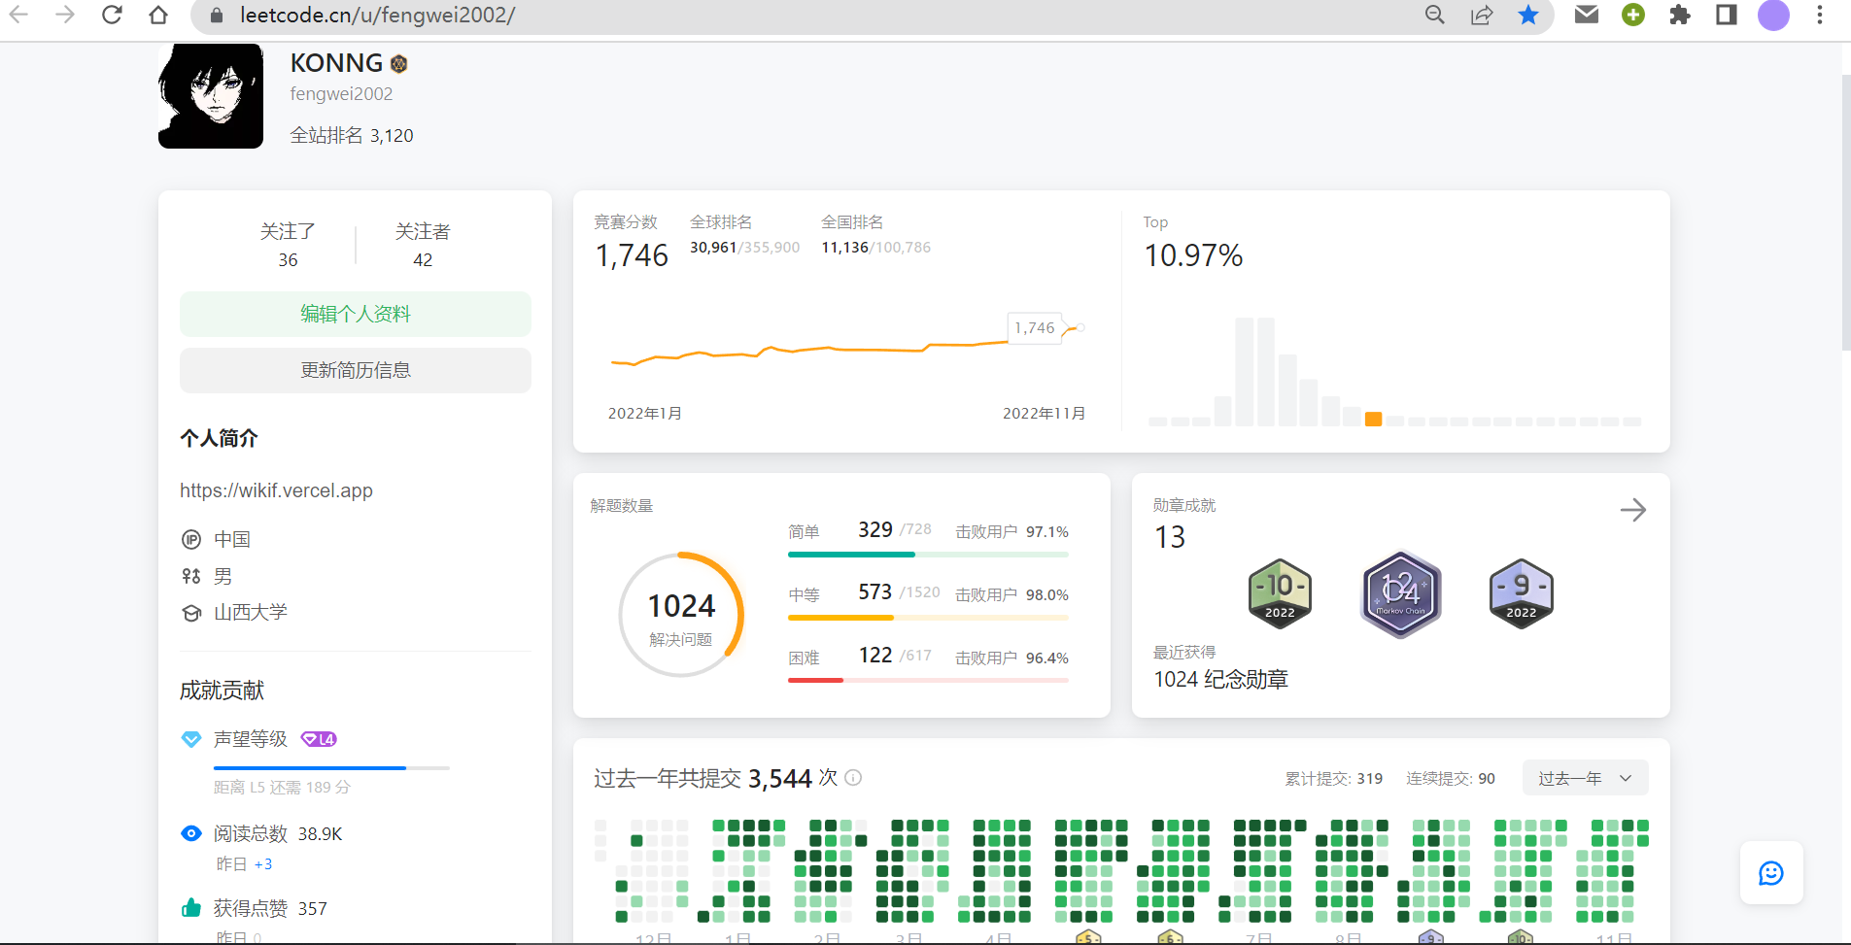Viewport: 1851px width, 945px height.
Task: Click the fengwei2002 username text
Action: pyautogui.click(x=341, y=93)
